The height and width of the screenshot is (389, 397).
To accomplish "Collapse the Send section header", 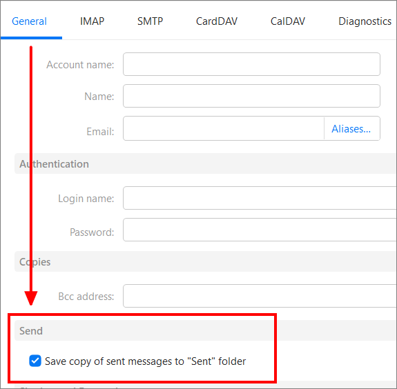I will (x=206, y=330).
